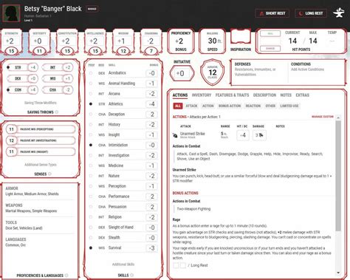Image resolution: width=350 pixels, height=280 pixels.
Task: Toggle the Athletics proficiency dot
Action: (x=91, y=104)
